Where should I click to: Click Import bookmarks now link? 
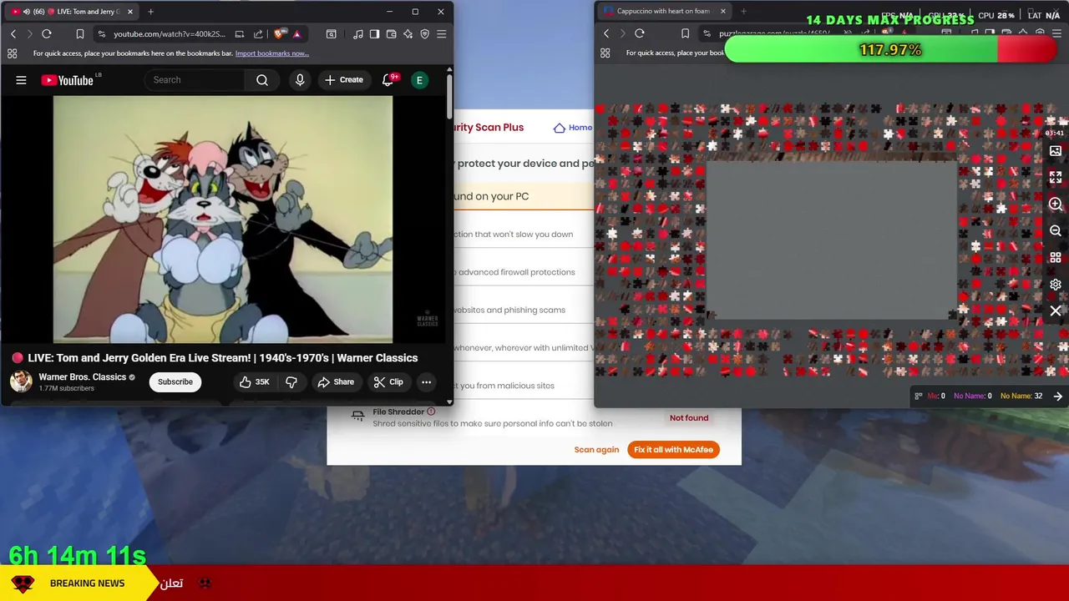coord(272,53)
